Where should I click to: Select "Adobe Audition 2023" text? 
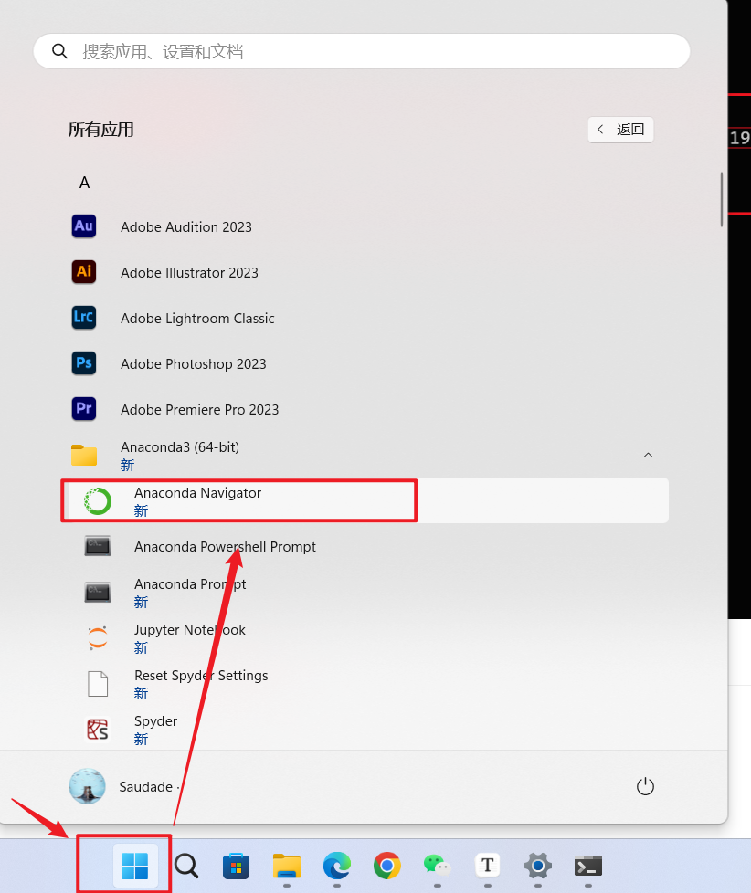click(186, 226)
